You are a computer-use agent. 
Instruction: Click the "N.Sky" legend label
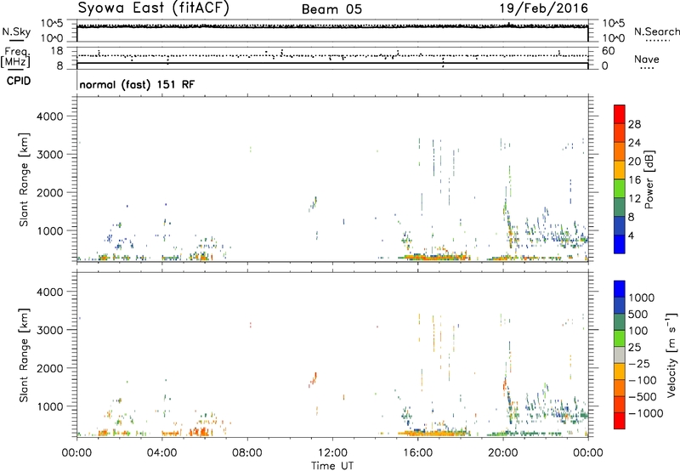[x=16, y=31]
